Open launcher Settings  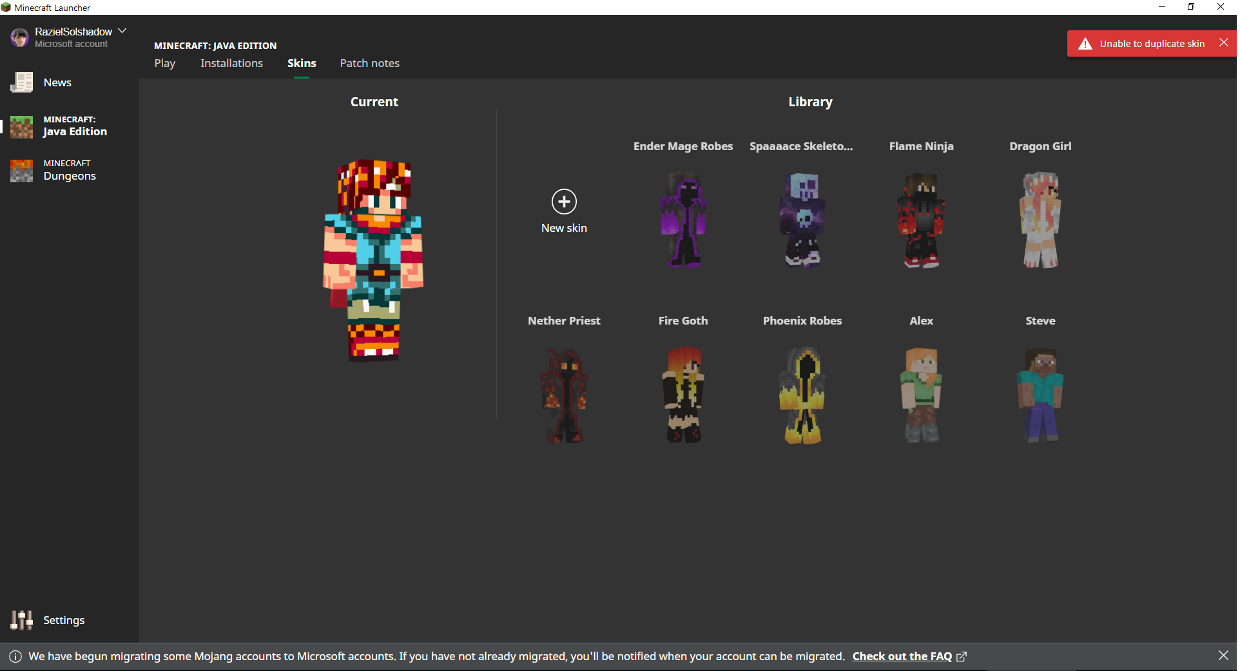click(x=63, y=620)
